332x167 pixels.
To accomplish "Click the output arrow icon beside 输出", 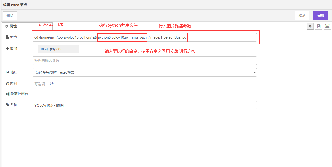I will pyautogui.click(x=8, y=72).
